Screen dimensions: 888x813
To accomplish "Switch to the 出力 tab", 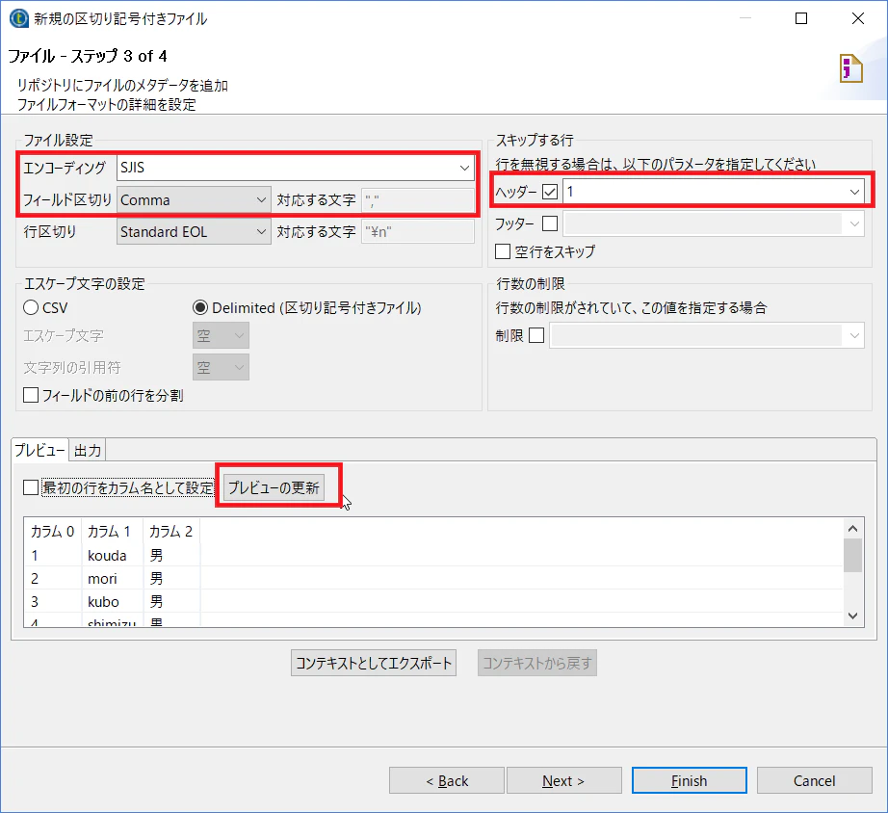I will coord(88,451).
